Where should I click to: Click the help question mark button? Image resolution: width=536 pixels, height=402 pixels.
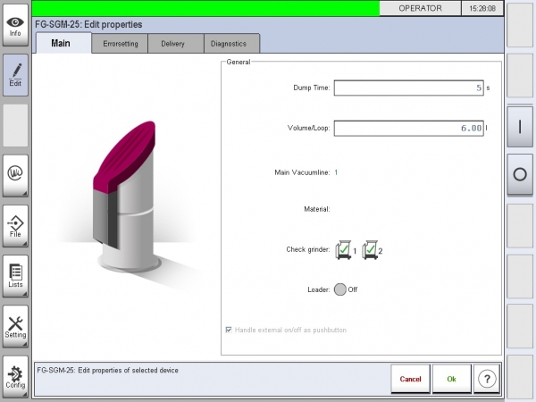(x=486, y=379)
